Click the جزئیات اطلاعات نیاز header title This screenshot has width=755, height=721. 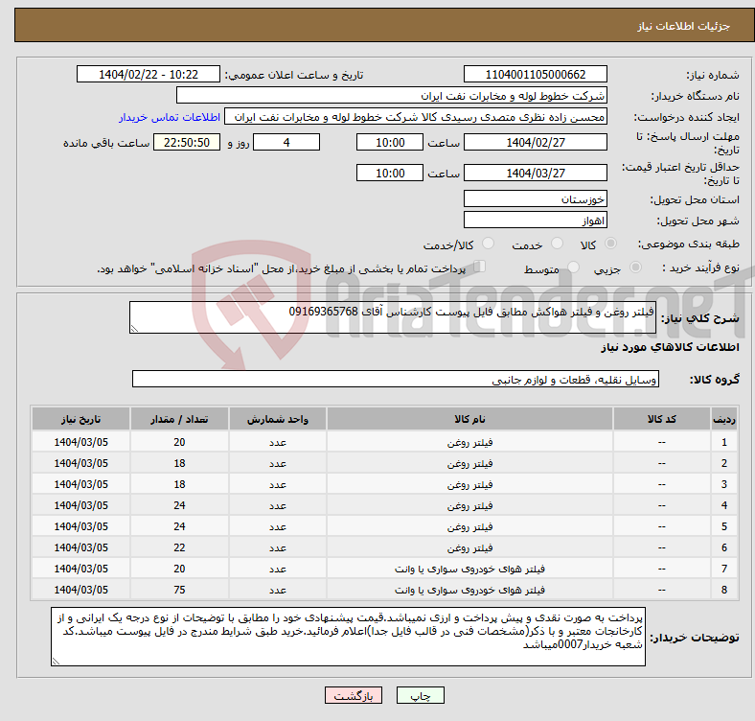tap(684, 26)
